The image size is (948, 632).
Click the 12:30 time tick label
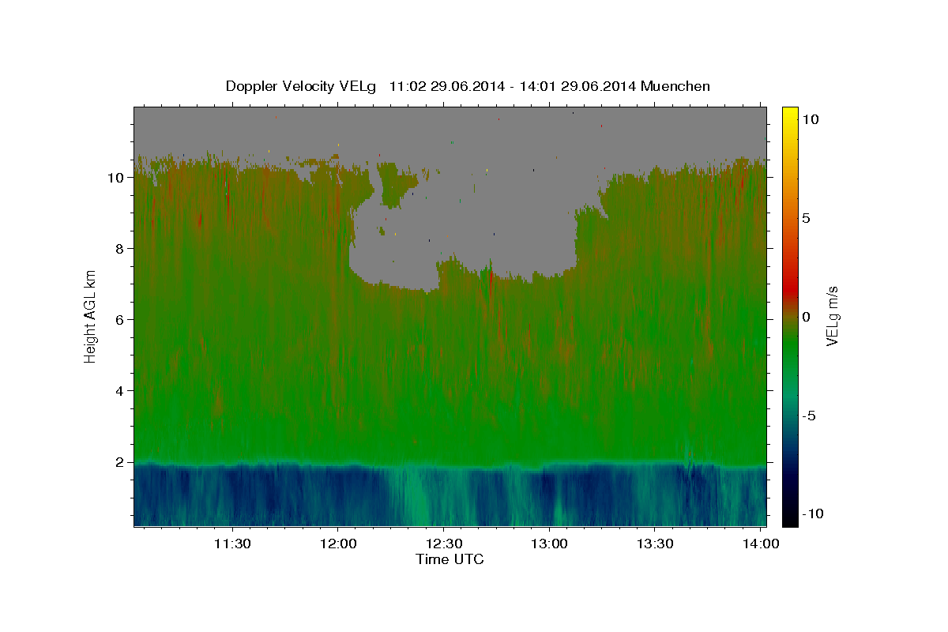click(x=444, y=544)
